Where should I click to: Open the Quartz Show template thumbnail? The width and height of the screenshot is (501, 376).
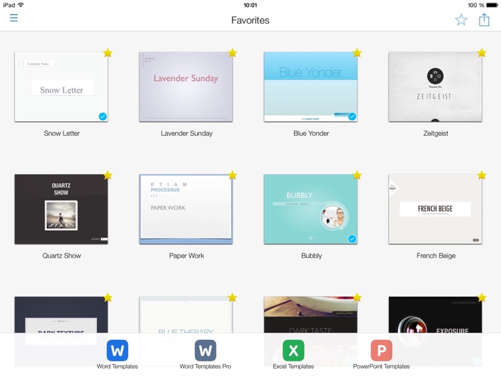(x=61, y=209)
